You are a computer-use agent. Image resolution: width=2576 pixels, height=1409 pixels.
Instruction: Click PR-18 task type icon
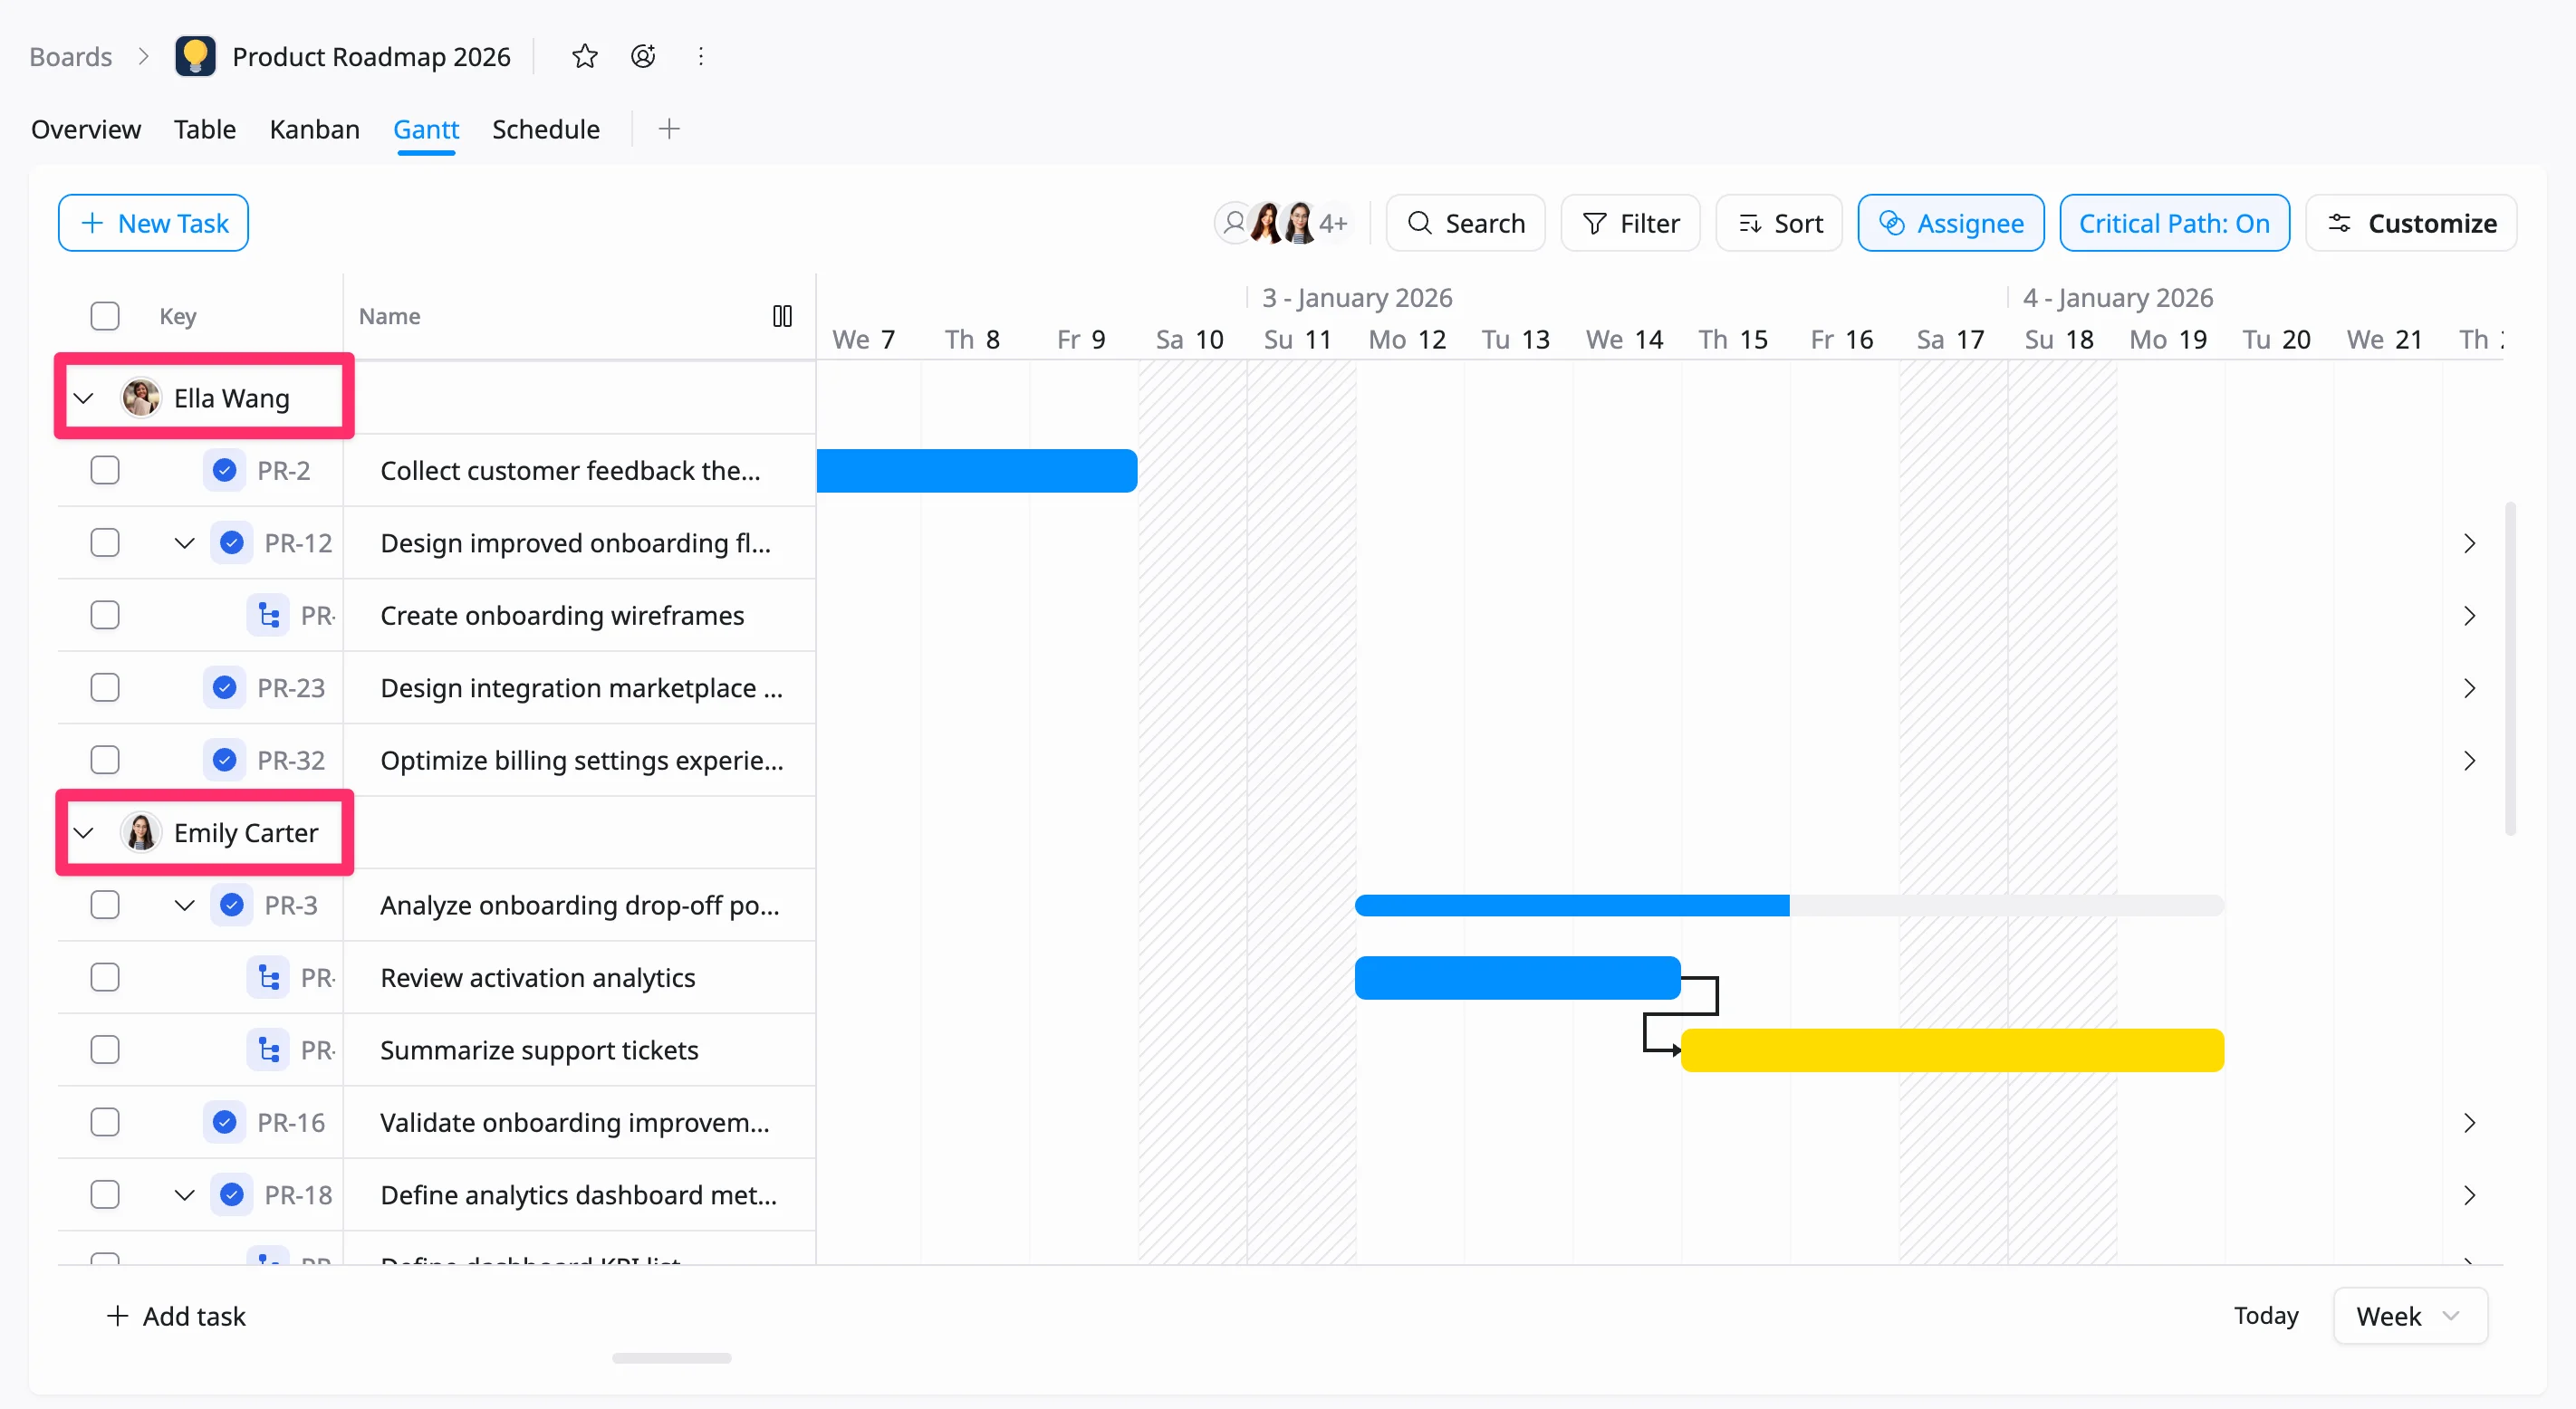coord(231,1195)
